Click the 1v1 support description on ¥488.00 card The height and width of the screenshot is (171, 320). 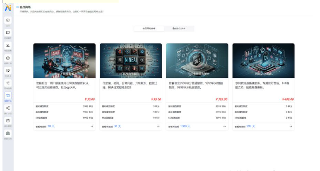point(262,85)
